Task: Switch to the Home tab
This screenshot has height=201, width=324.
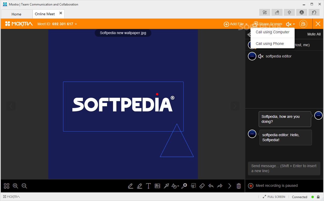Action: click(x=17, y=14)
